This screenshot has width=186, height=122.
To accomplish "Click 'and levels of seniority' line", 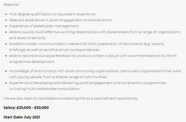I will pos(28,38).
